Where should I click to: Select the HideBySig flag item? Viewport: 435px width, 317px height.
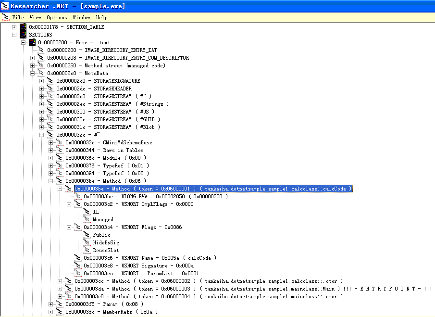(x=106, y=242)
